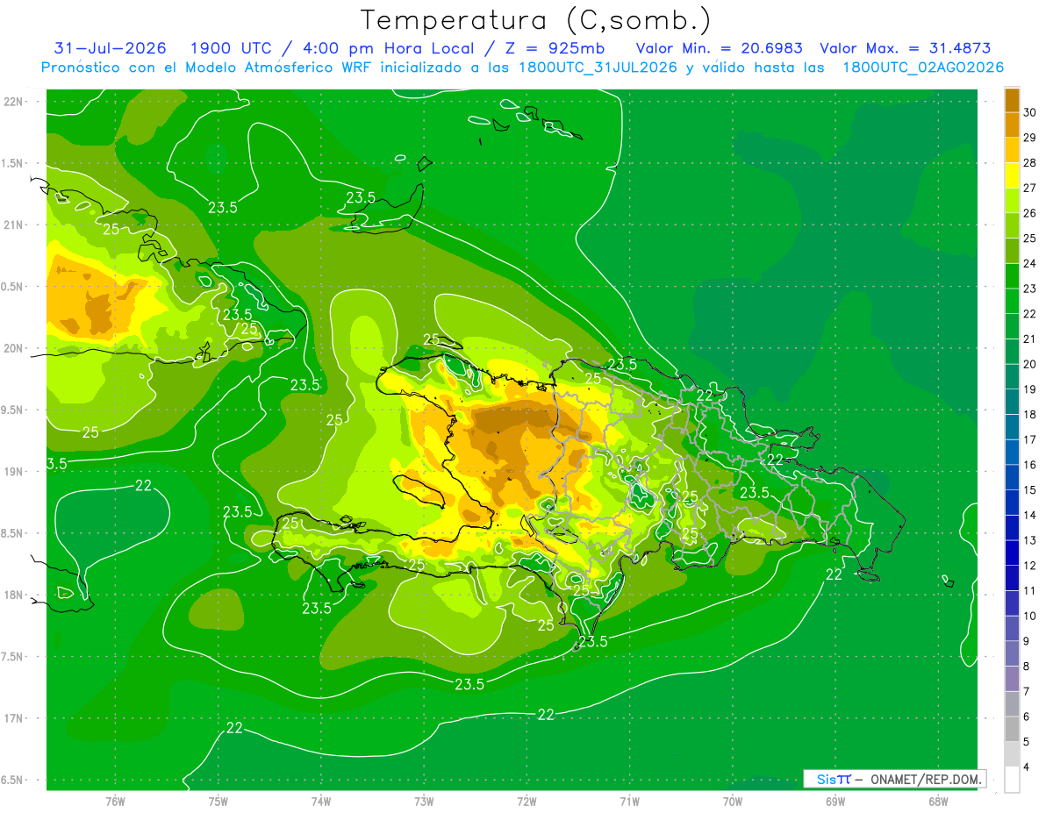This screenshot has width=1053, height=813.
Task: Select color scale swatch between 19 and 20
Action: (1012, 377)
